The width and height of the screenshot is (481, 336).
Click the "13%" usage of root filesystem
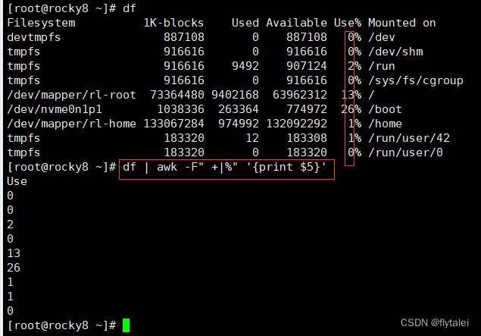351,95
